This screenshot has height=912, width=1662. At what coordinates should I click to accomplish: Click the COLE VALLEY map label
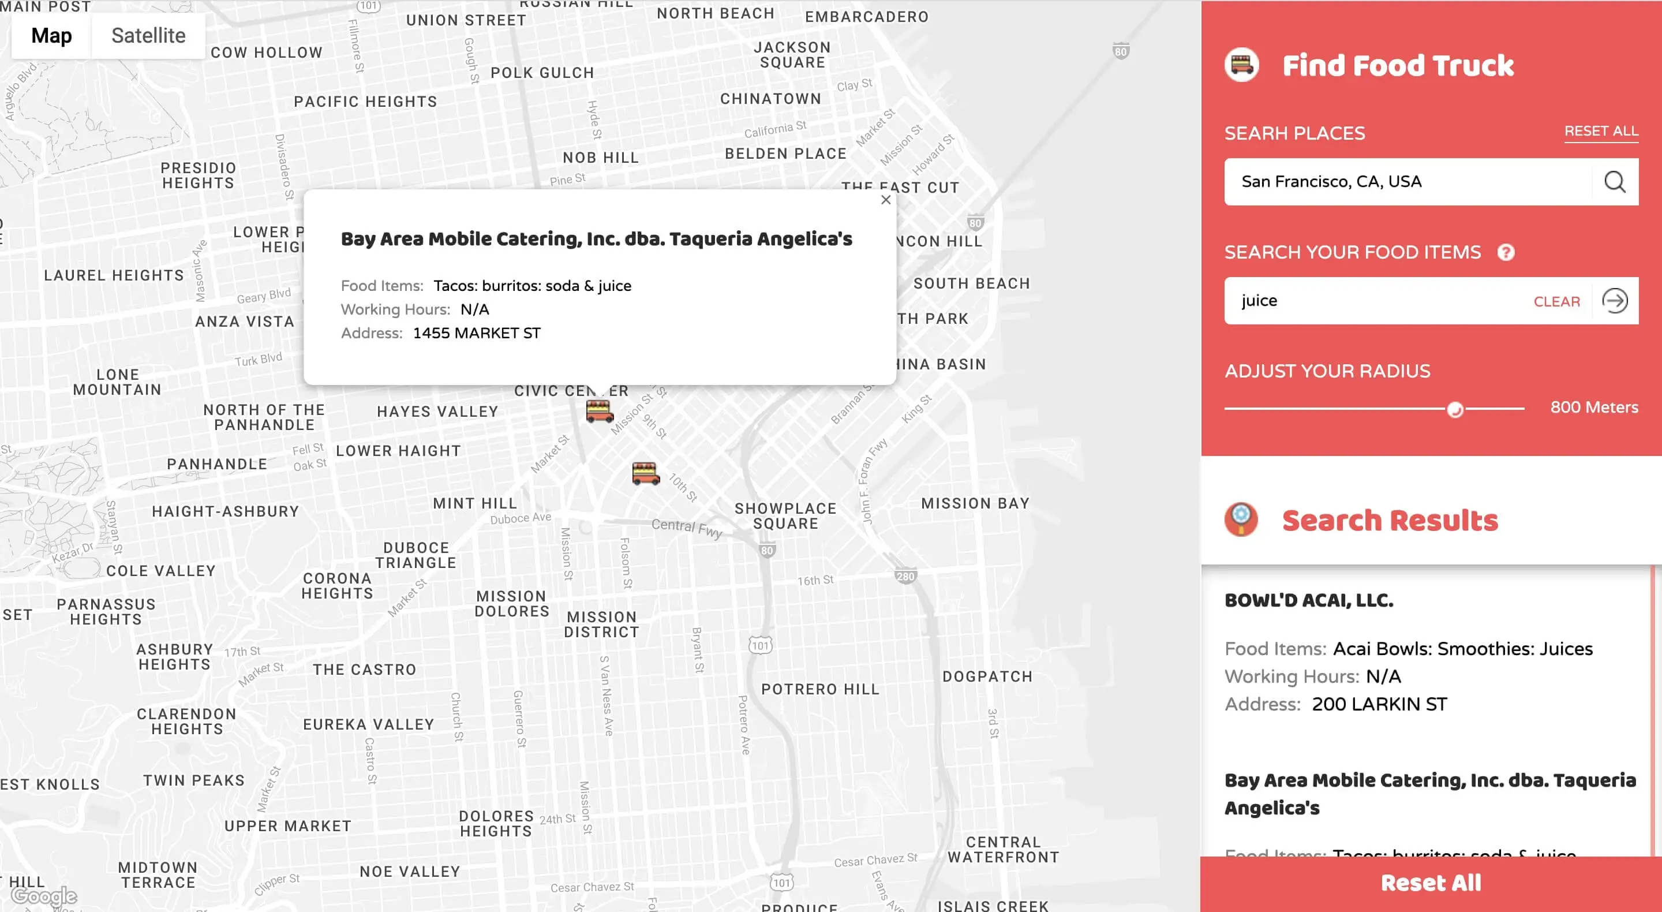(x=160, y=570)
